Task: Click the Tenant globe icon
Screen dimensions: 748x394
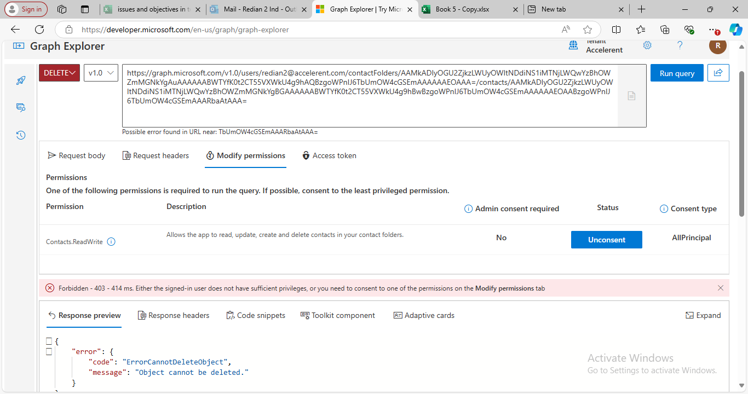Action: [573, 45]
